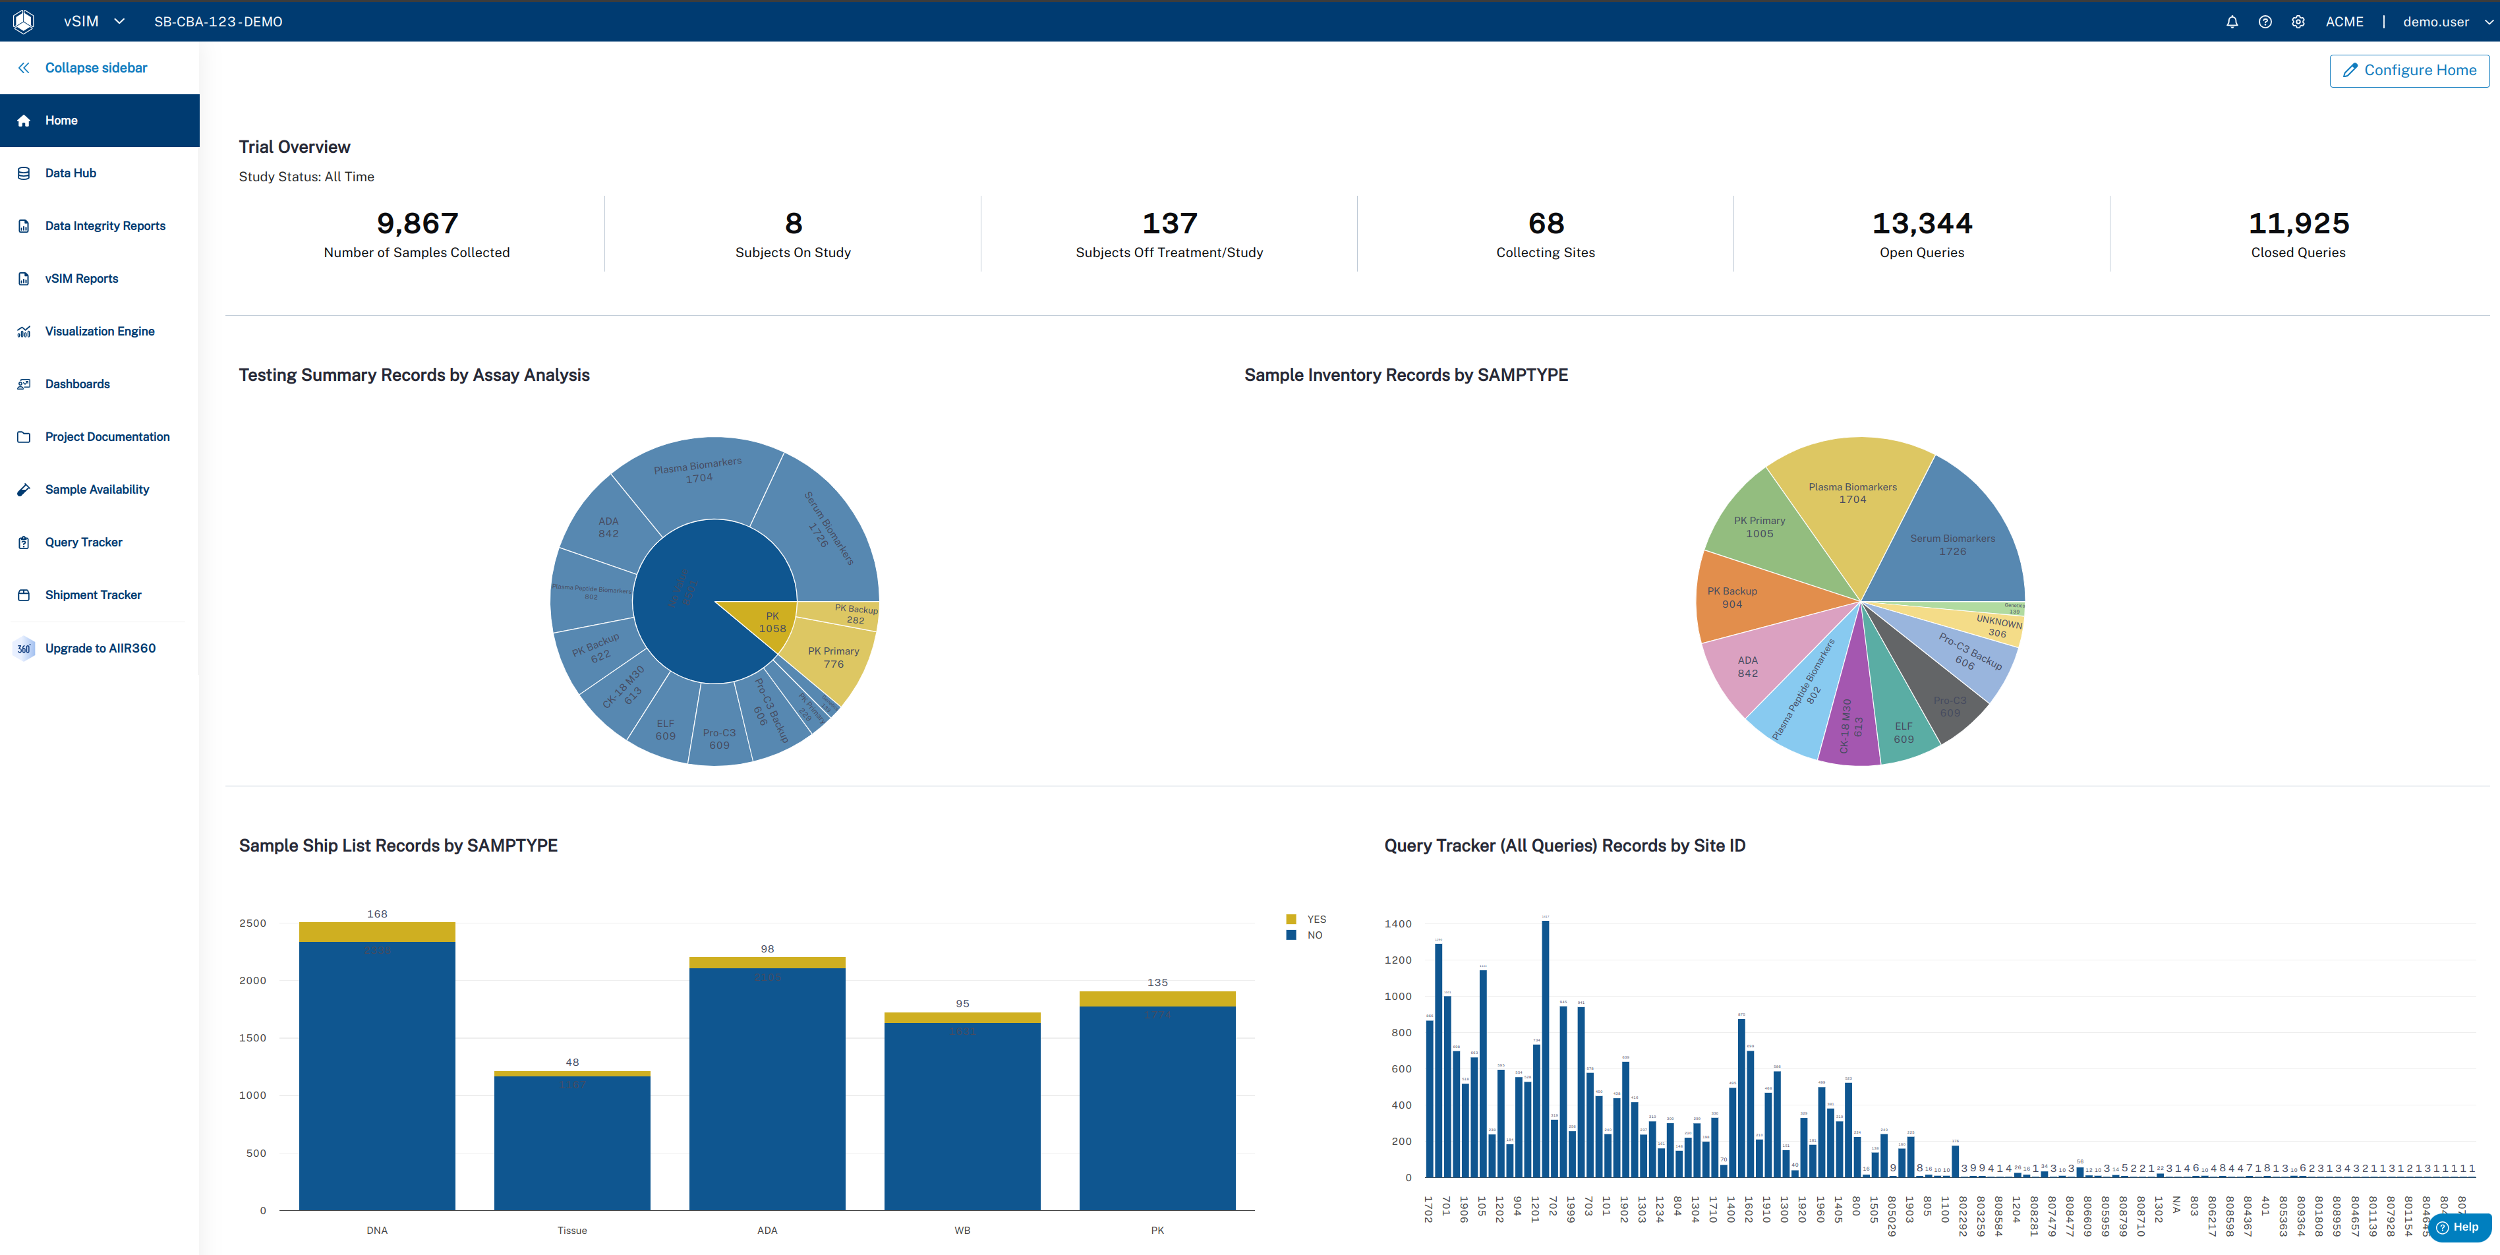Image resolution: width=2500 pixels, height=1255 pixels.
Task: Select Sample Availability from the sidebar
Action: click(x=23, y=489)
